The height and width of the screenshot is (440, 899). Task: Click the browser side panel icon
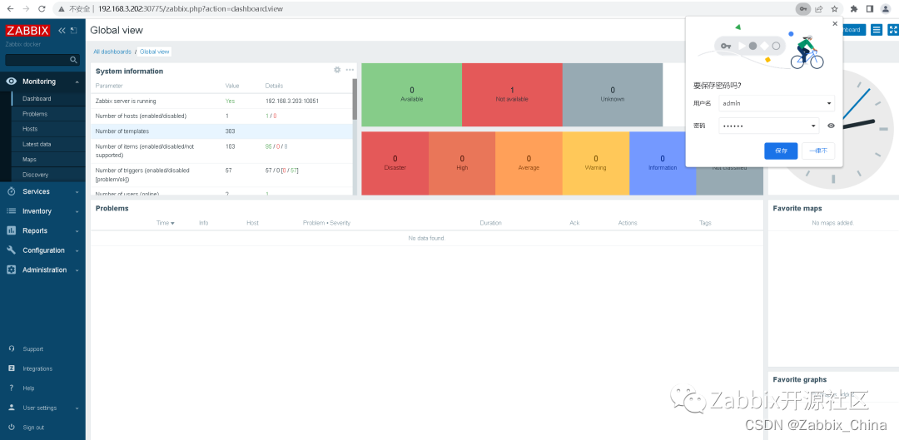(x=869, y=8)
